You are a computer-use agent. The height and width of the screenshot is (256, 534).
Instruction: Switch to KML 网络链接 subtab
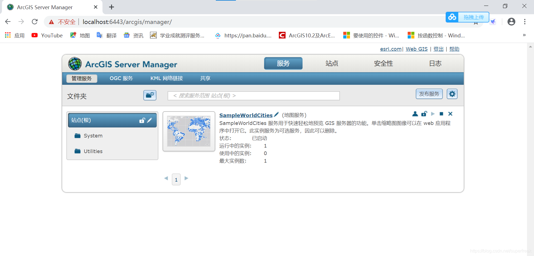coord(167,78)
